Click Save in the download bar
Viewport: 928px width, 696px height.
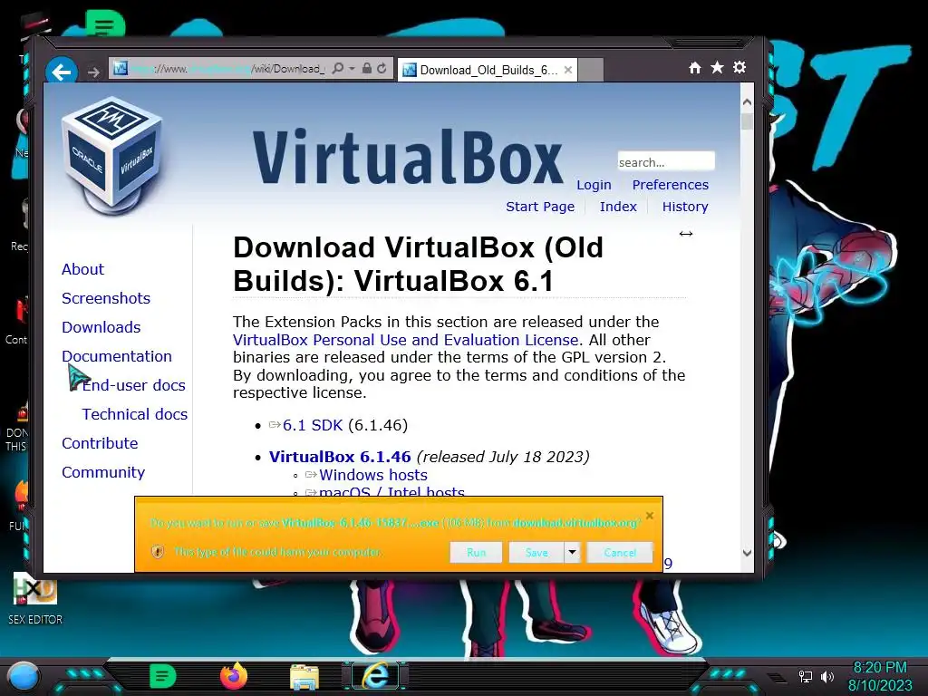[536, 553]
